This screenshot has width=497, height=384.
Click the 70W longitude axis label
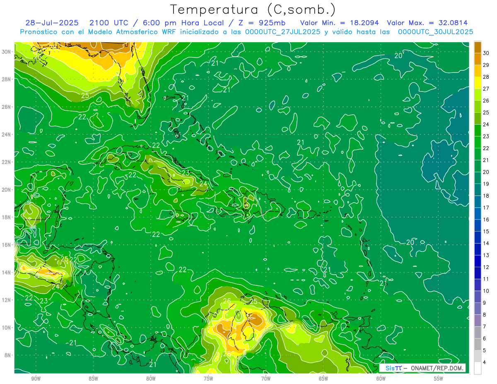coord(266,379)
